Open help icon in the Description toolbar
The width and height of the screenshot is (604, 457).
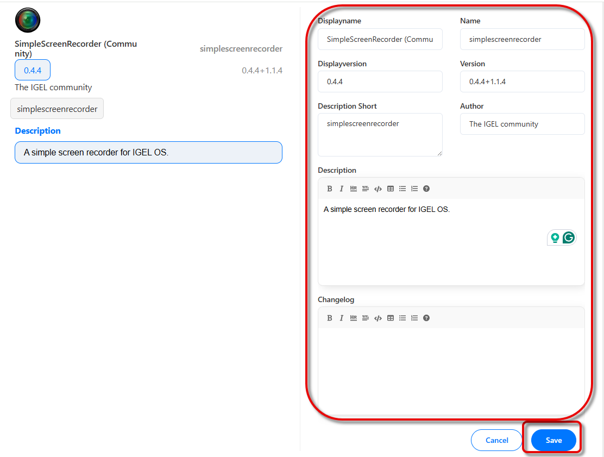(x=426, y=189)
